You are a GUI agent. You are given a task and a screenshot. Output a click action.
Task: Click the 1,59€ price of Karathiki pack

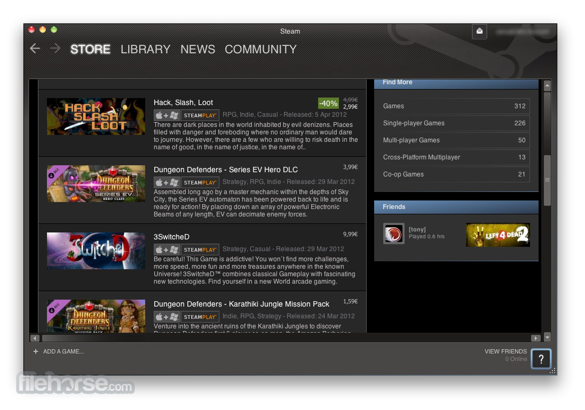tap(350, 301)
